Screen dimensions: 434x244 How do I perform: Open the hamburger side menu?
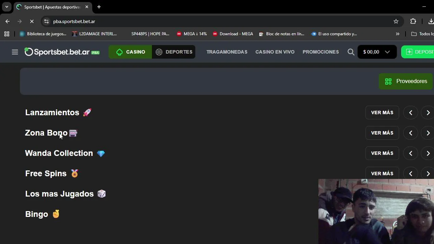point(15,52)
